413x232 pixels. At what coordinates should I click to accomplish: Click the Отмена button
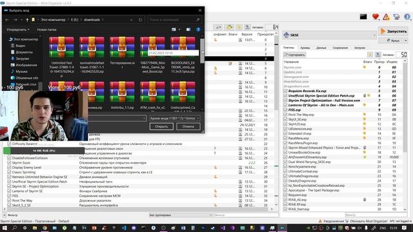click(x=188, y=126)
